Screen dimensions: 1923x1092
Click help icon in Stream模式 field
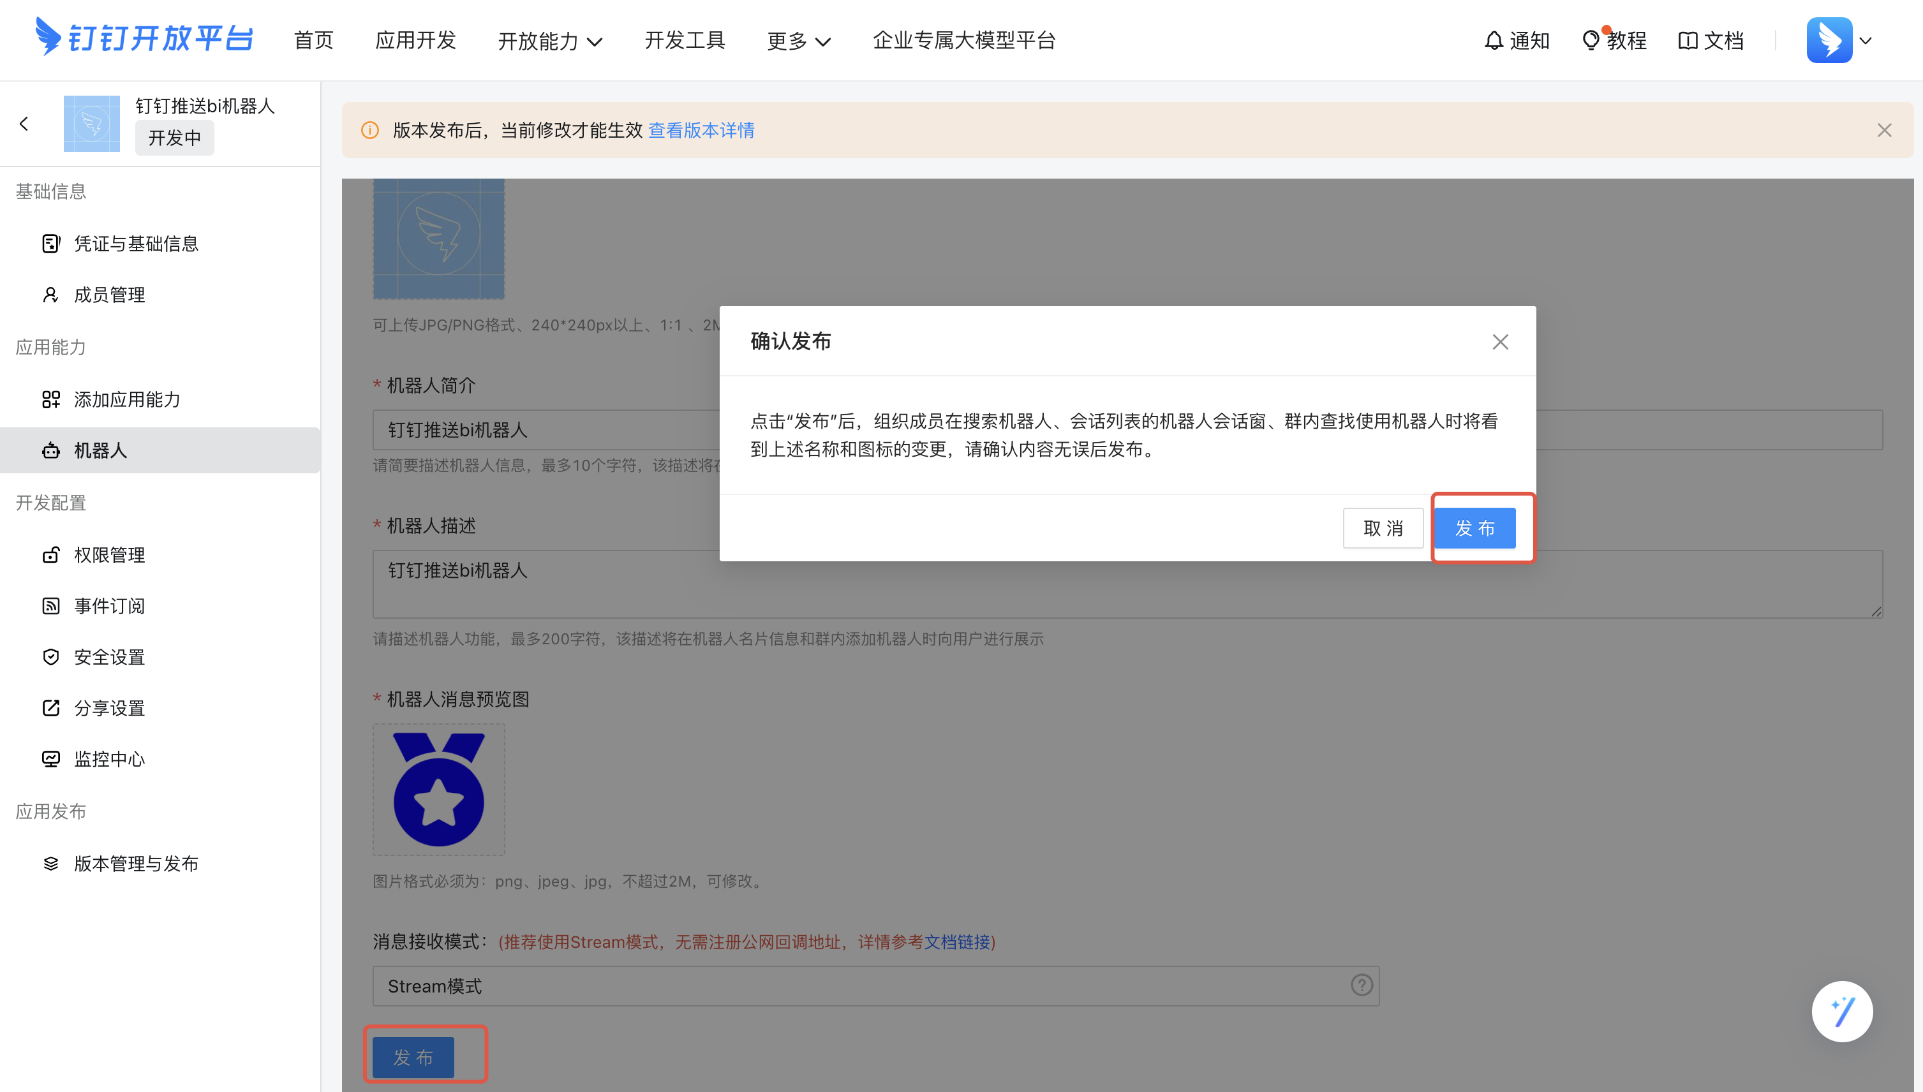coord(1362,985)
